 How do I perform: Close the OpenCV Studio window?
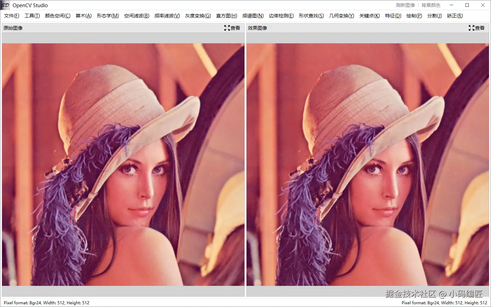coord(483,5)
